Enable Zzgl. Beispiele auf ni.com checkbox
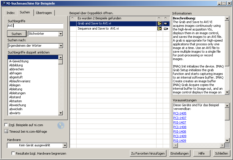233x160 pixels. [6, 125]
